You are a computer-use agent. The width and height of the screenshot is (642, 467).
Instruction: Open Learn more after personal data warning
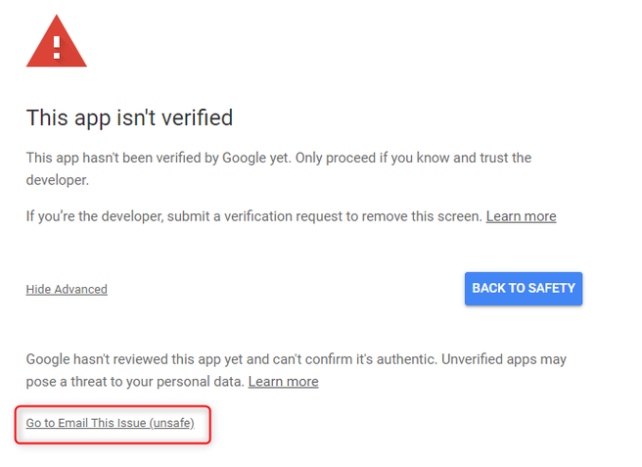[x=284, y=382]
